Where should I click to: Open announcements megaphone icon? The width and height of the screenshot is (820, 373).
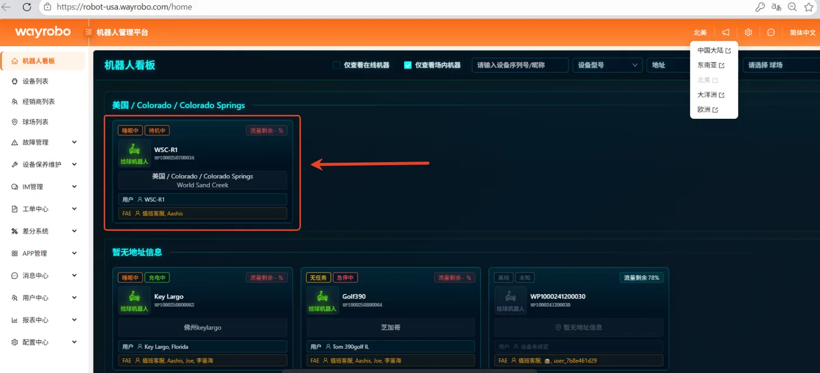[726, 32]
